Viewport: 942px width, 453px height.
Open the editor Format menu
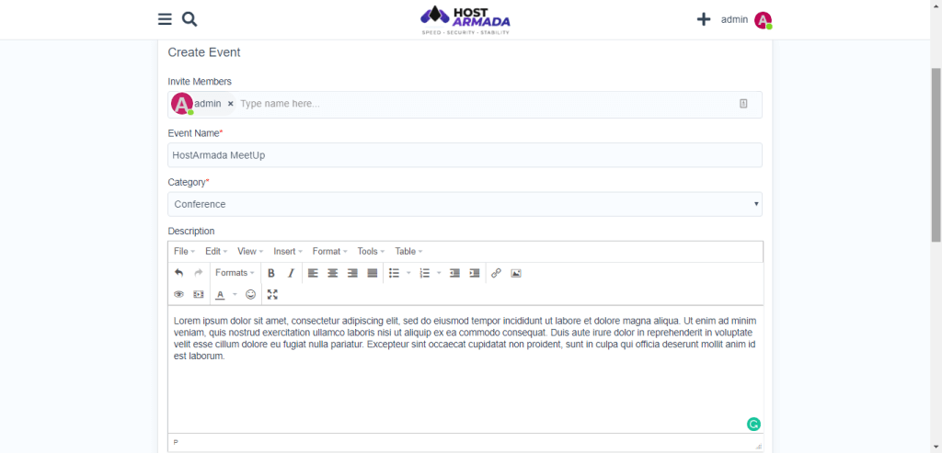coord(330,252)
